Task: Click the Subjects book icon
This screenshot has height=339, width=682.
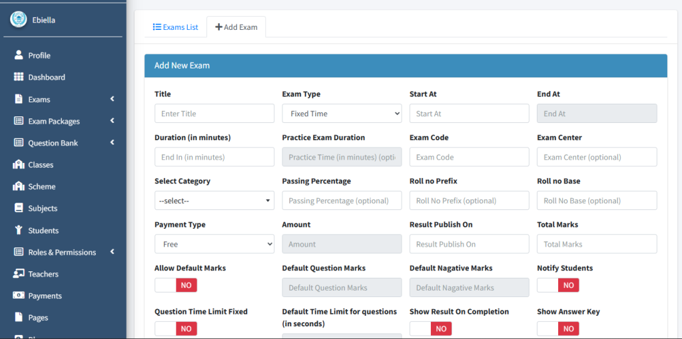Action: (19, 208)
